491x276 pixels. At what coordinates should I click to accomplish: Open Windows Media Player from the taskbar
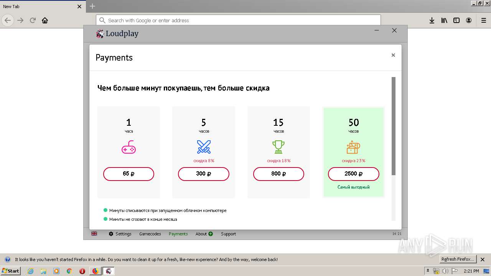(56, 271)
